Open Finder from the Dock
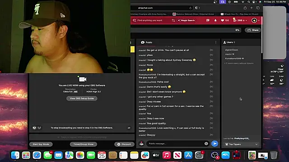The width and height of the screenshot is (289, 162). click(15, 155)
